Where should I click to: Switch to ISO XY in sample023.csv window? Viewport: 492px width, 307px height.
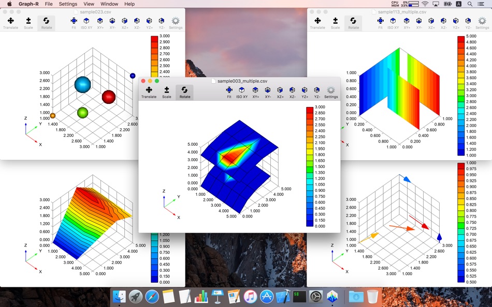tap(86, 23)
